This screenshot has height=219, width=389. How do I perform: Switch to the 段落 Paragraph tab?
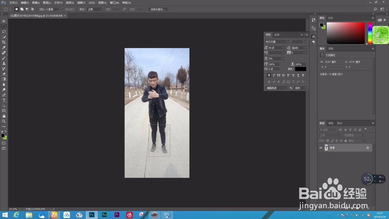tap(277, 35)
